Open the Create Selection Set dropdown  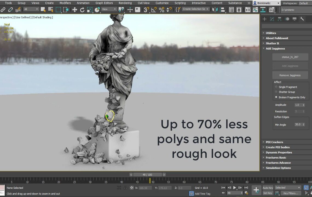[195, 9]
